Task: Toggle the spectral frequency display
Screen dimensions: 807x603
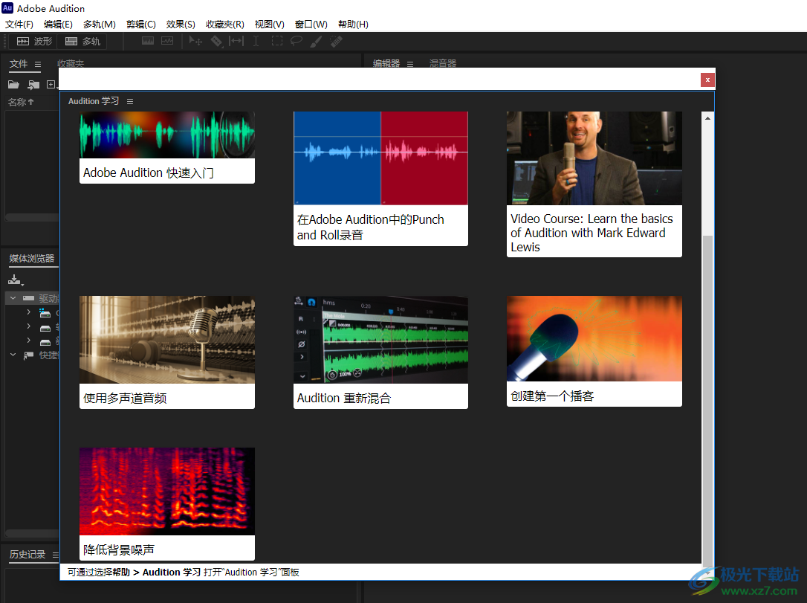Action: (x=147, y=41)
